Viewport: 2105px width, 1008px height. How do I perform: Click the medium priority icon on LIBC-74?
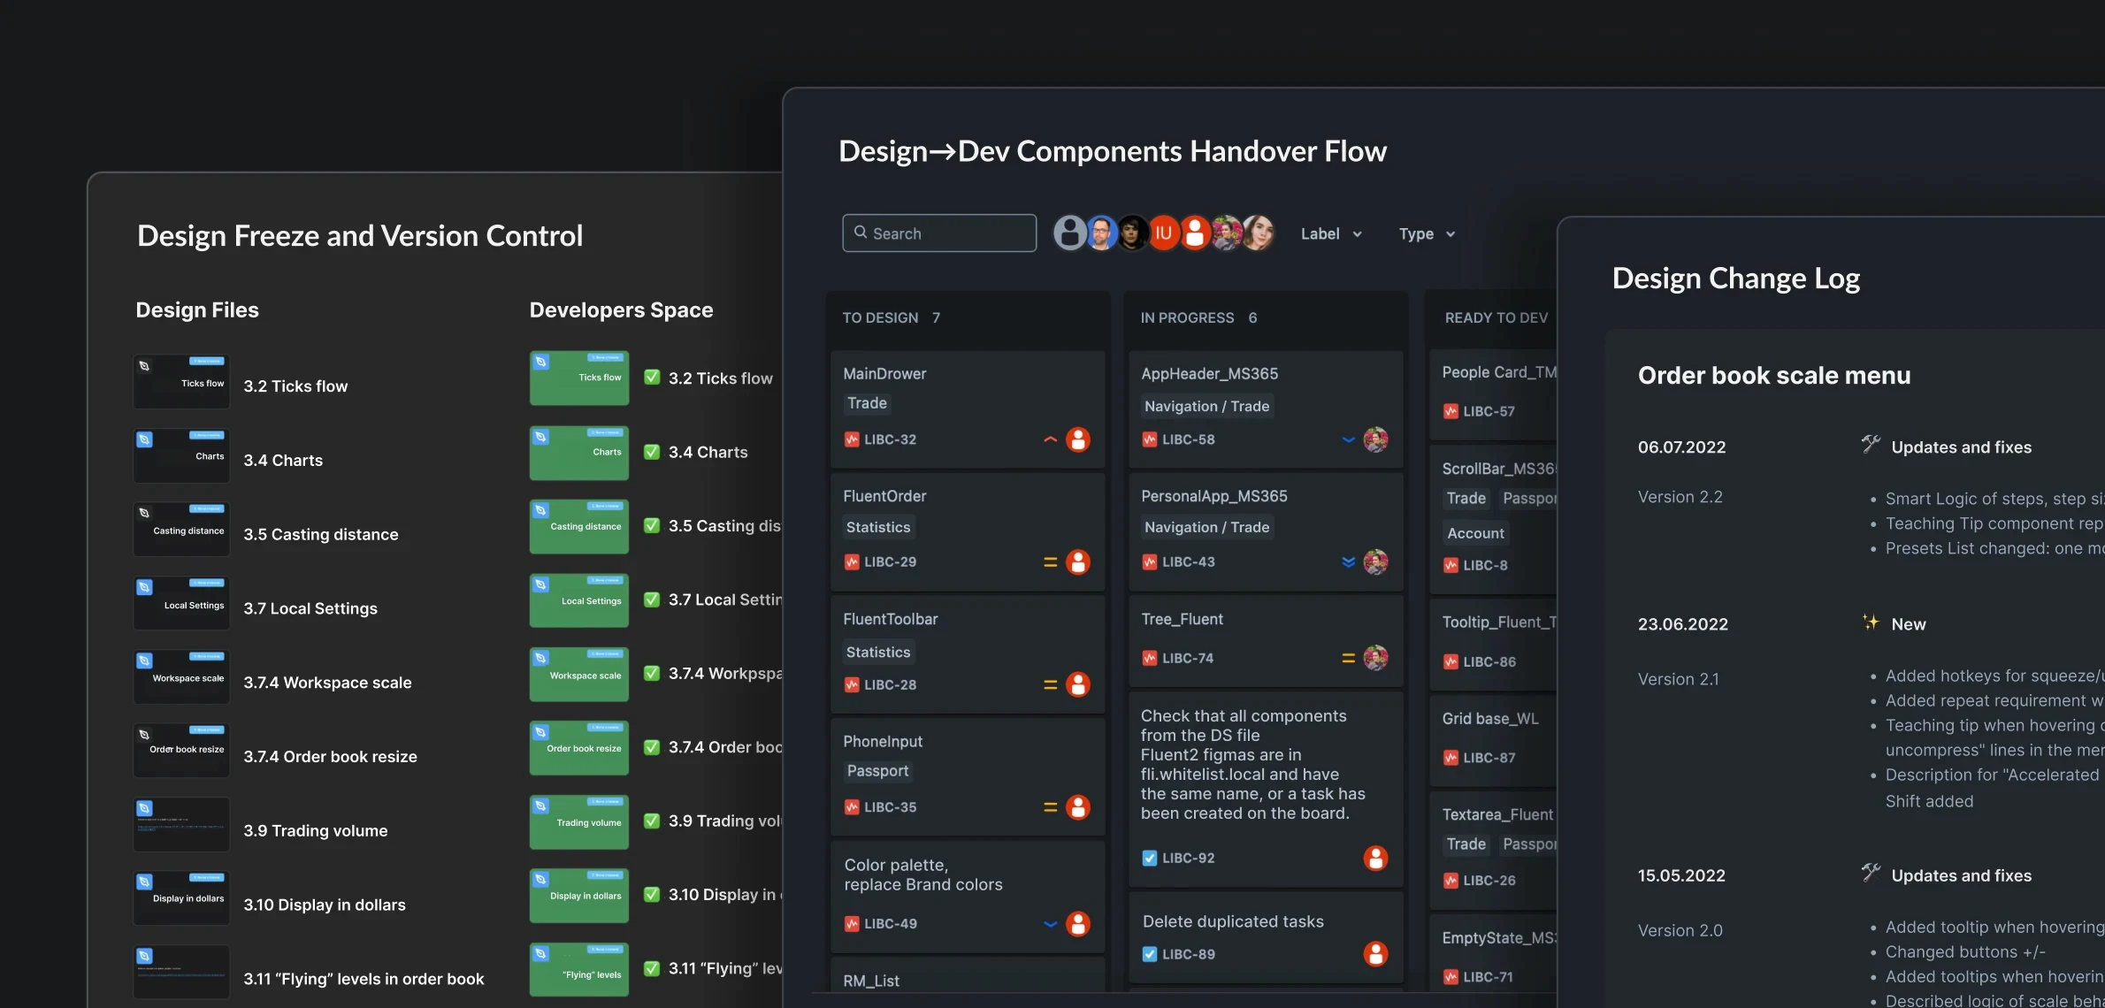coord(1348,658)
